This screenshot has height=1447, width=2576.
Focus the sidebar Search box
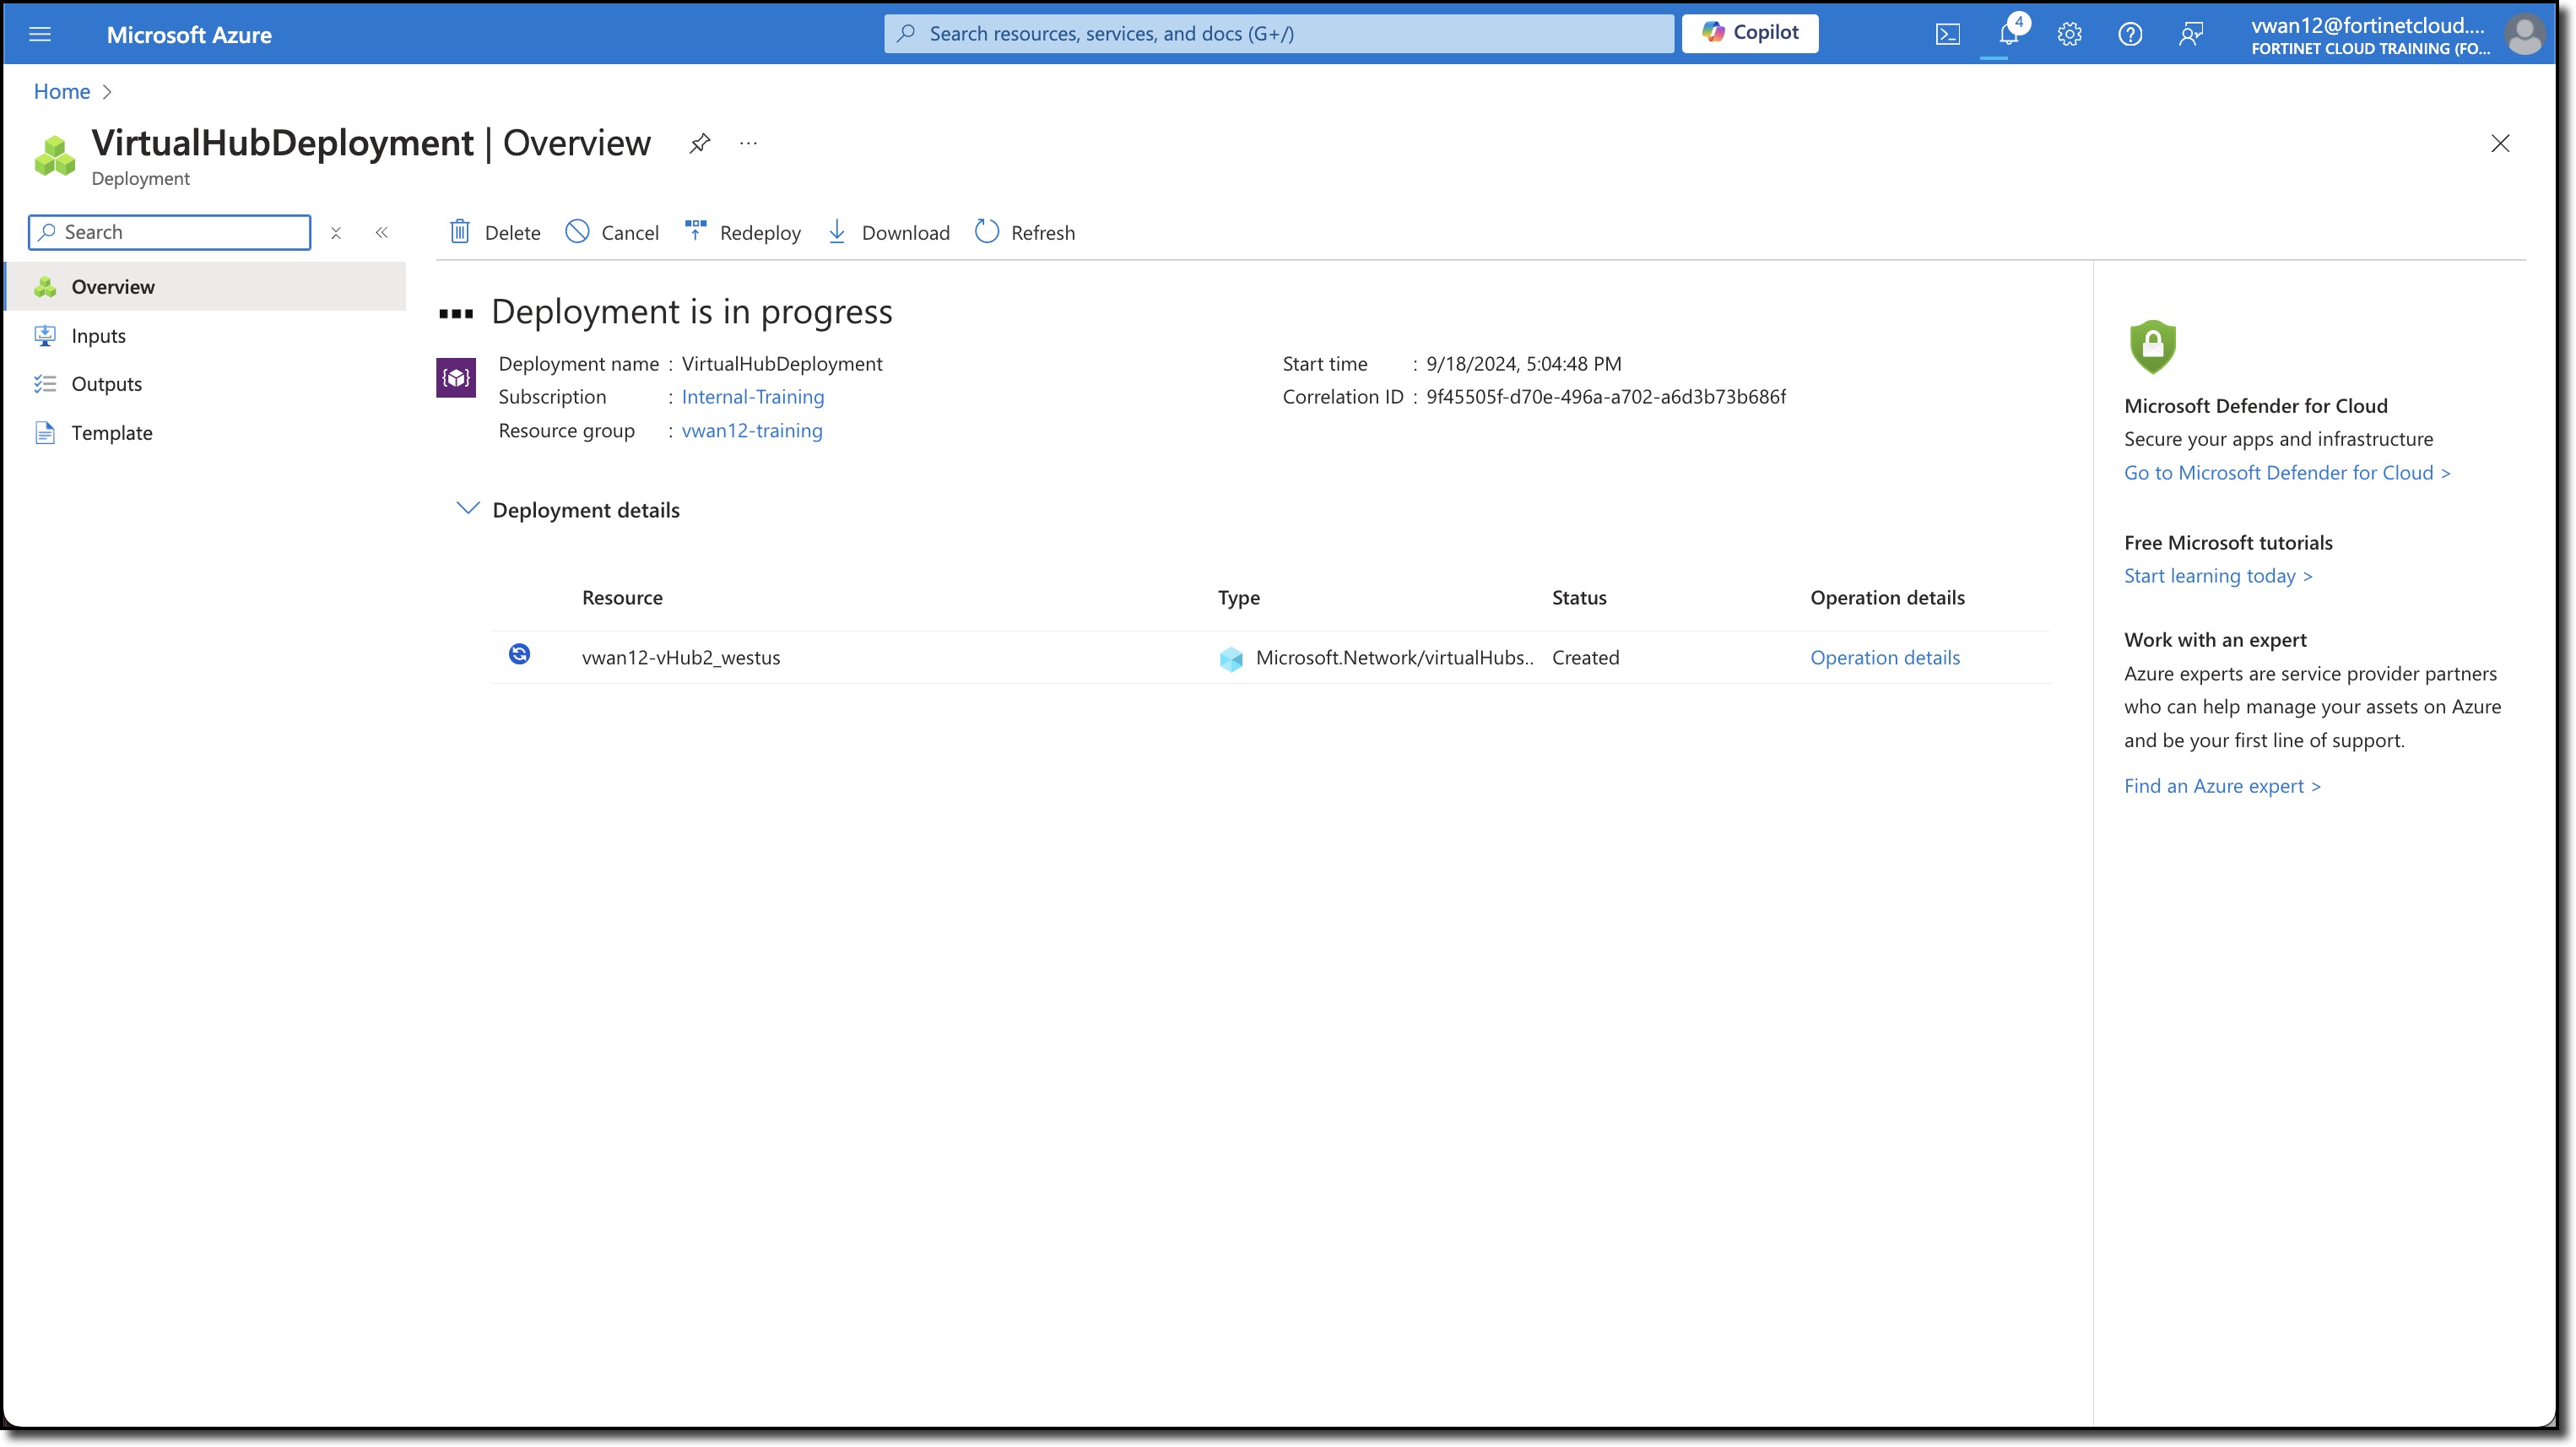coord(170,232)
